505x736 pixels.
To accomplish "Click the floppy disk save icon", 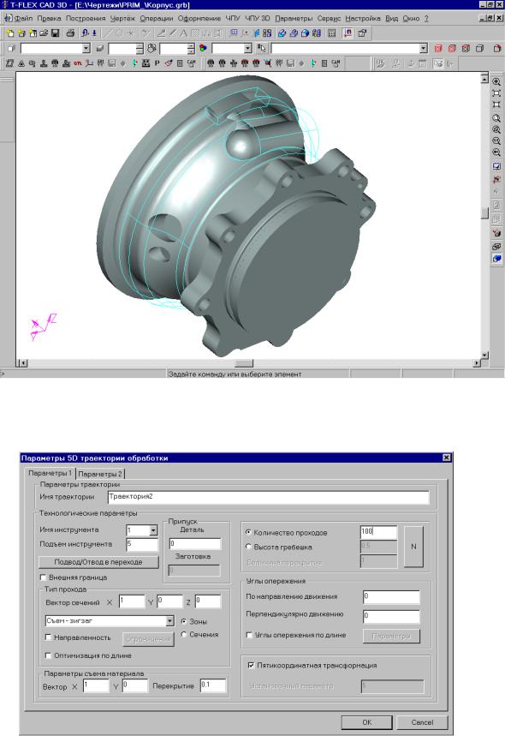I will click(x=55, y=33).
